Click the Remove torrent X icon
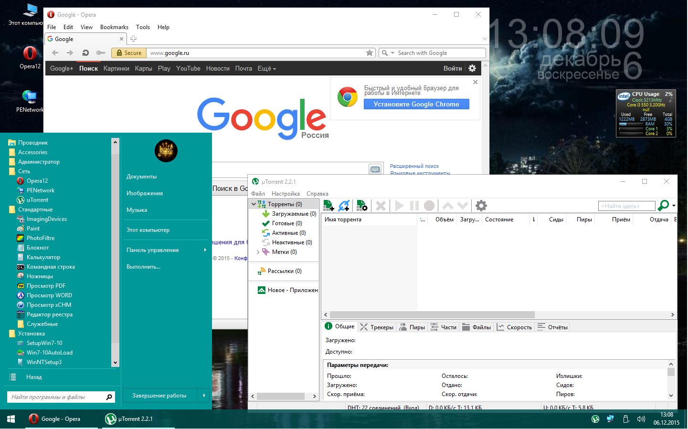Image resolution: width=688 pixels, height=429 pixels. 381,206
